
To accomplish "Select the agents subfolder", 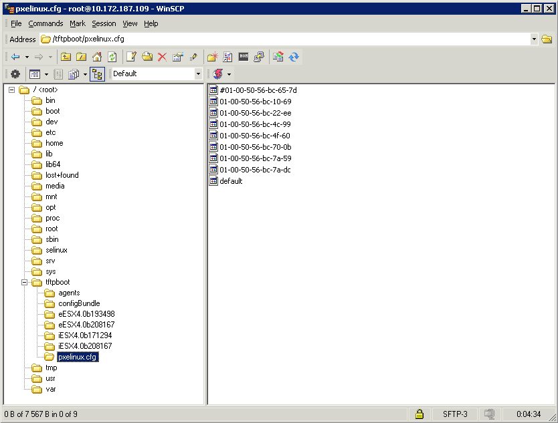I will point(69,293).
